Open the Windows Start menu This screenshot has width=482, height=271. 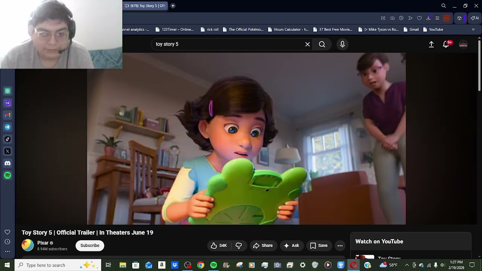coord(7,265)
